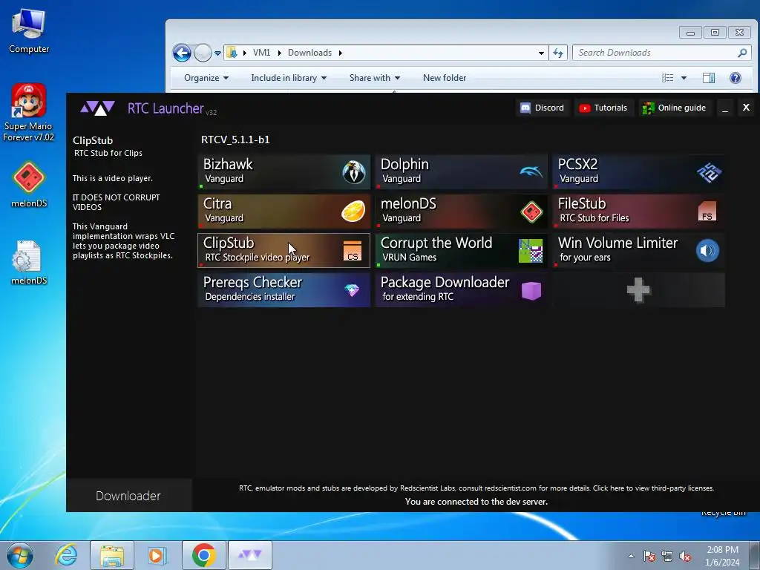
Task: Open the address bar history dropdown
Action: pyautogui.click(x=541, y=53)
